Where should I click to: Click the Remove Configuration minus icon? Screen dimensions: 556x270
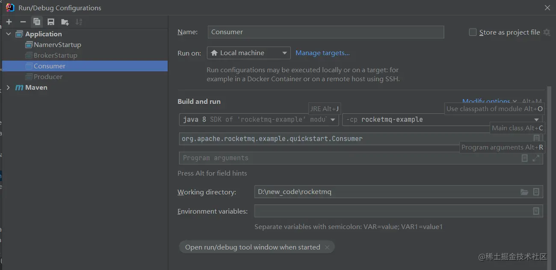coord(23,22)
